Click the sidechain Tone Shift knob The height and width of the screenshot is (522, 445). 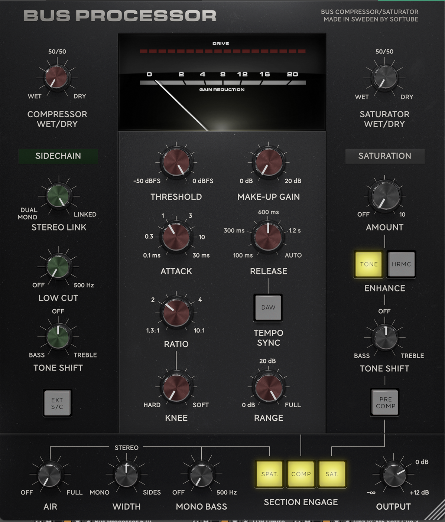click(x=58, y=336)
